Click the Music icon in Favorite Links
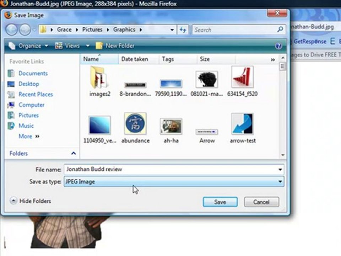The height and width of the screenshot is (256, 341). tap(11, 126)
